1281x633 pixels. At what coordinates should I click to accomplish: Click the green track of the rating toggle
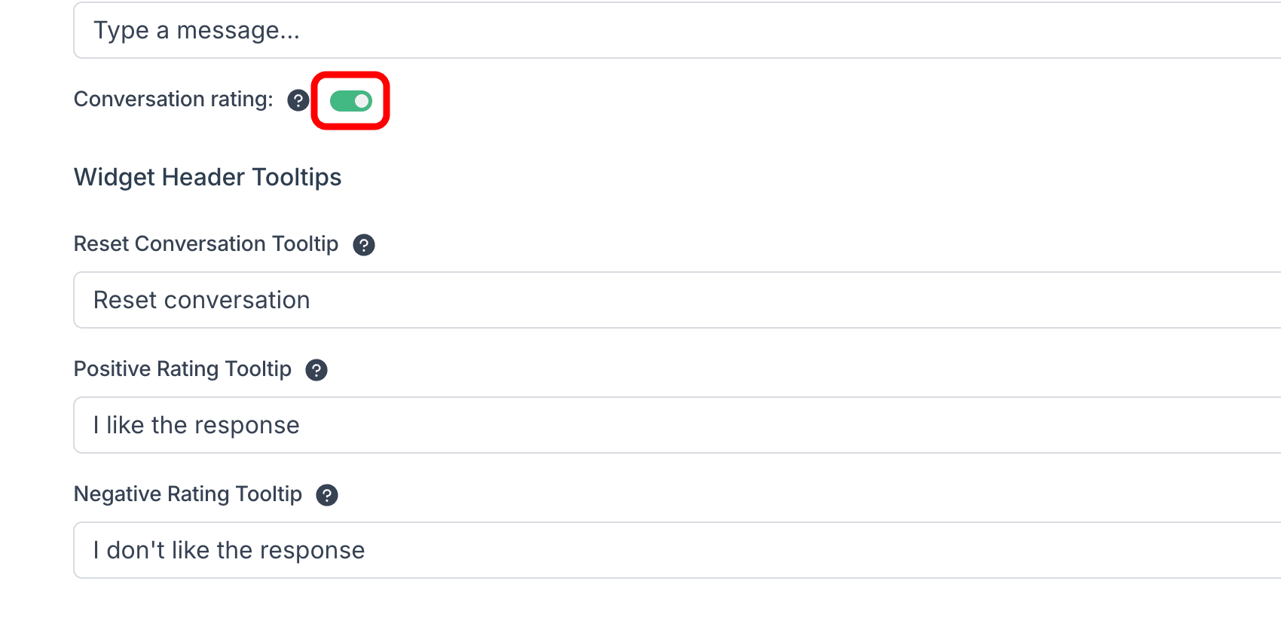pos(341,101)
